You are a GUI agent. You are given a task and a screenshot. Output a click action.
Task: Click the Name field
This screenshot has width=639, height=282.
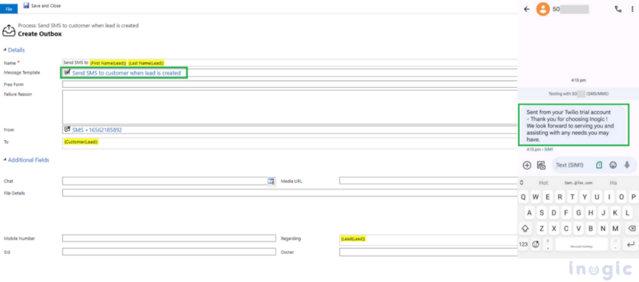(290, 63)
